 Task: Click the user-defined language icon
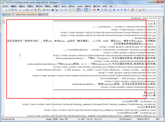tap(90, 10)
